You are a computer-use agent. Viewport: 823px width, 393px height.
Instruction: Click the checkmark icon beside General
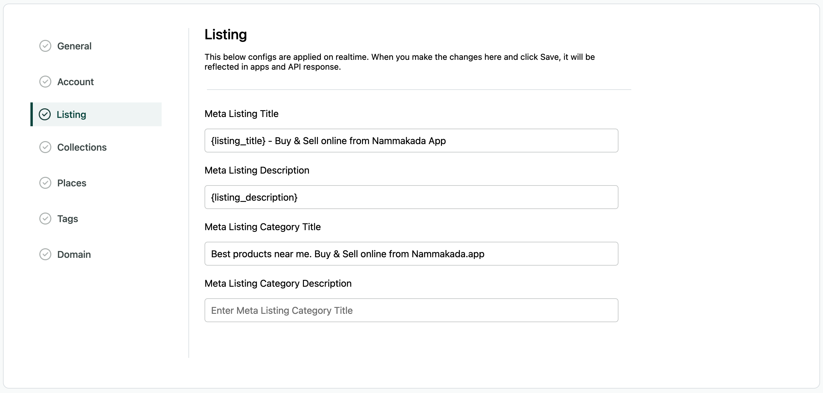point(45,46)
